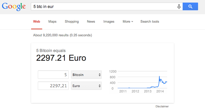Select the Web tab

(x=36, y=22)
